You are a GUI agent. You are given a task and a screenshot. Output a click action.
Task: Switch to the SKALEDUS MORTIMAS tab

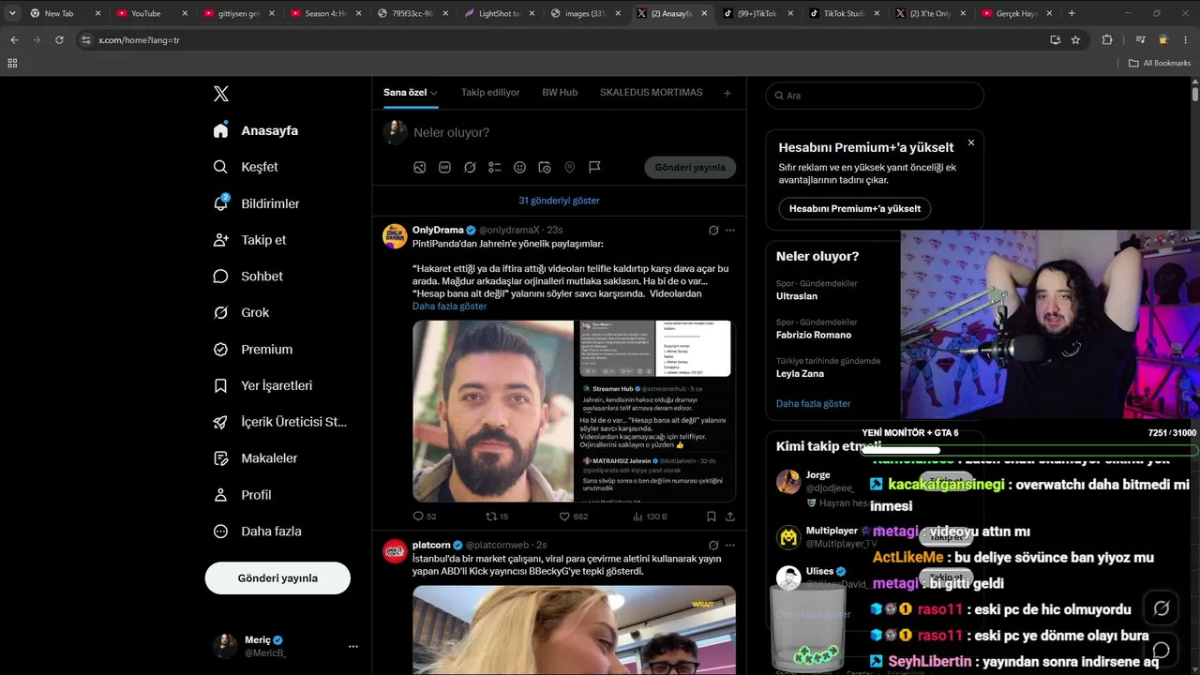coord(651,93)
